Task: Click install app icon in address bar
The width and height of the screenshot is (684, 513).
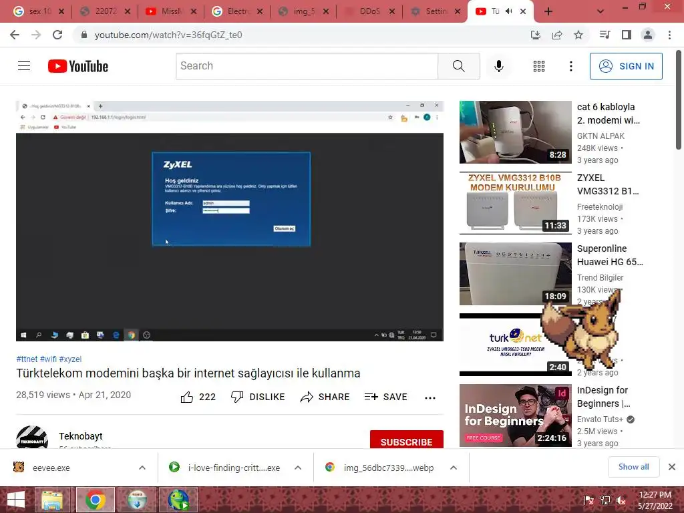Action: pyautogui.click(x=536, y=35)
